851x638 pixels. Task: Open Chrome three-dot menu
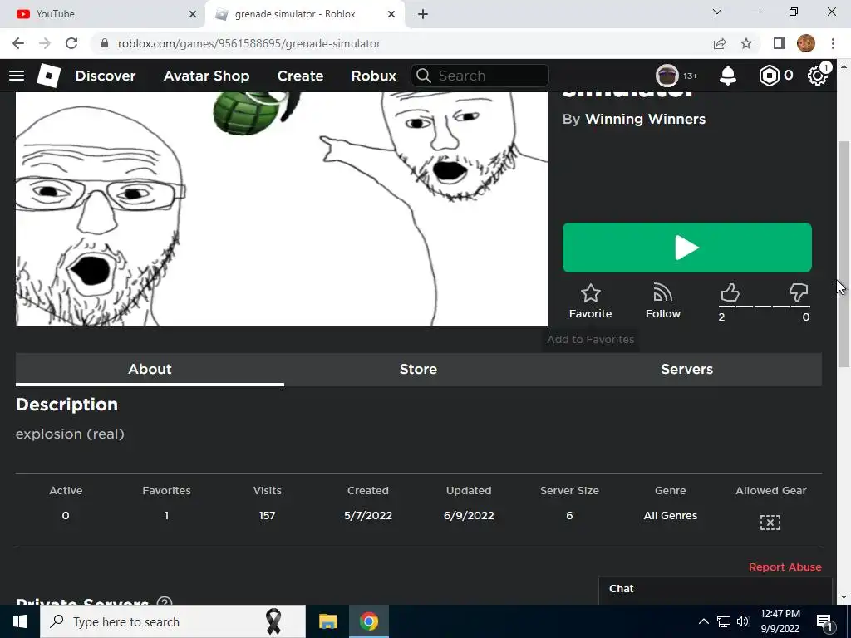[833, 43]
